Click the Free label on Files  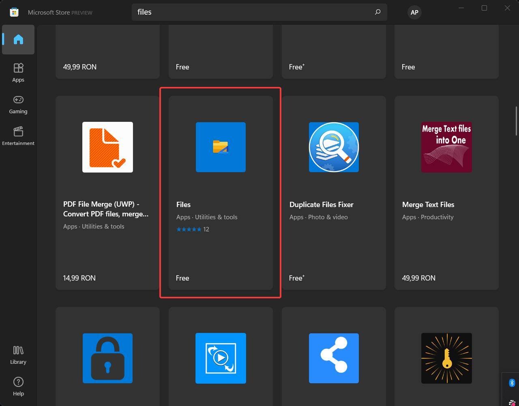pos(182,278)
